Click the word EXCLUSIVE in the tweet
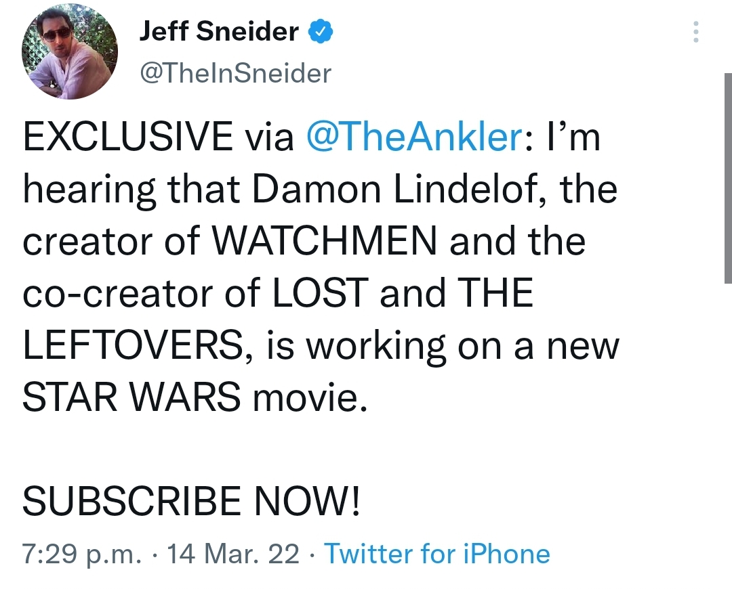 (127, 137)
